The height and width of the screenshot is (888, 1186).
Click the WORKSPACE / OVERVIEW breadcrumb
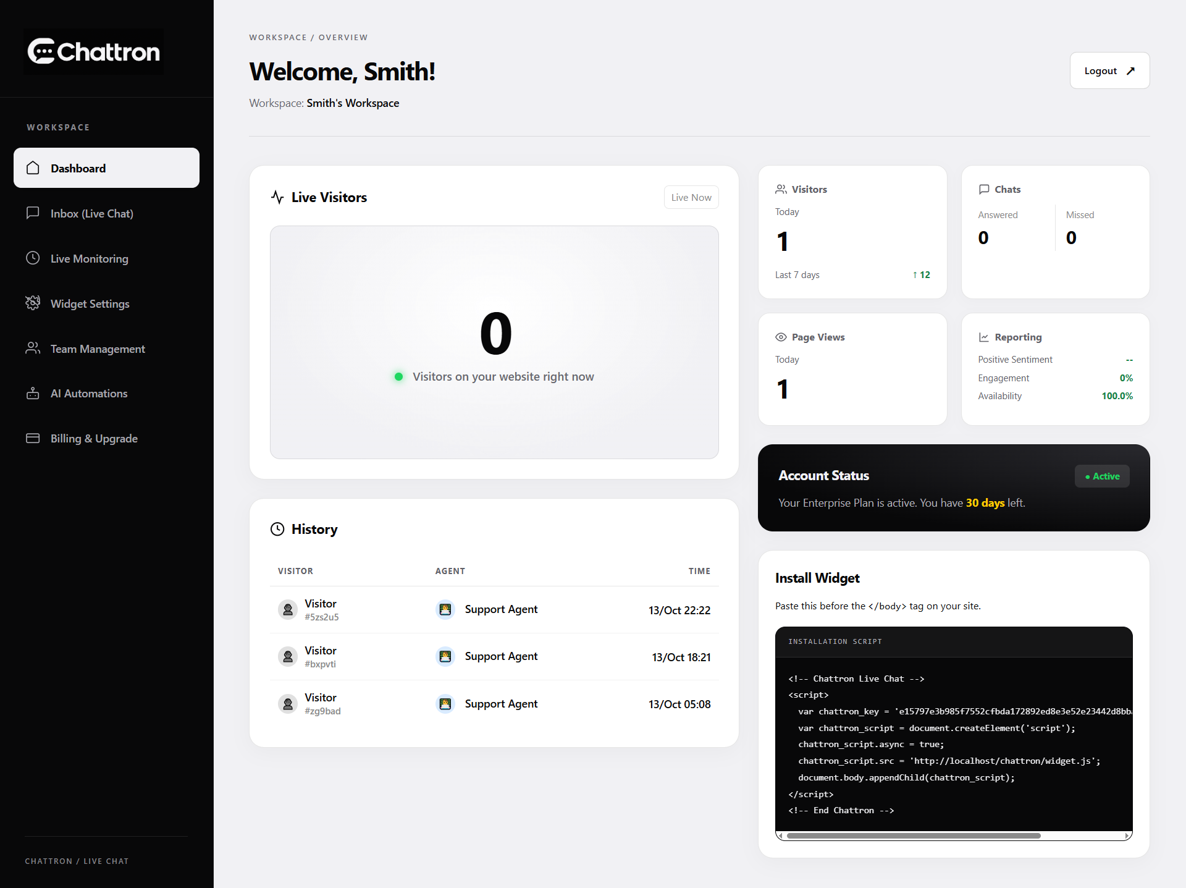(308, 38)
